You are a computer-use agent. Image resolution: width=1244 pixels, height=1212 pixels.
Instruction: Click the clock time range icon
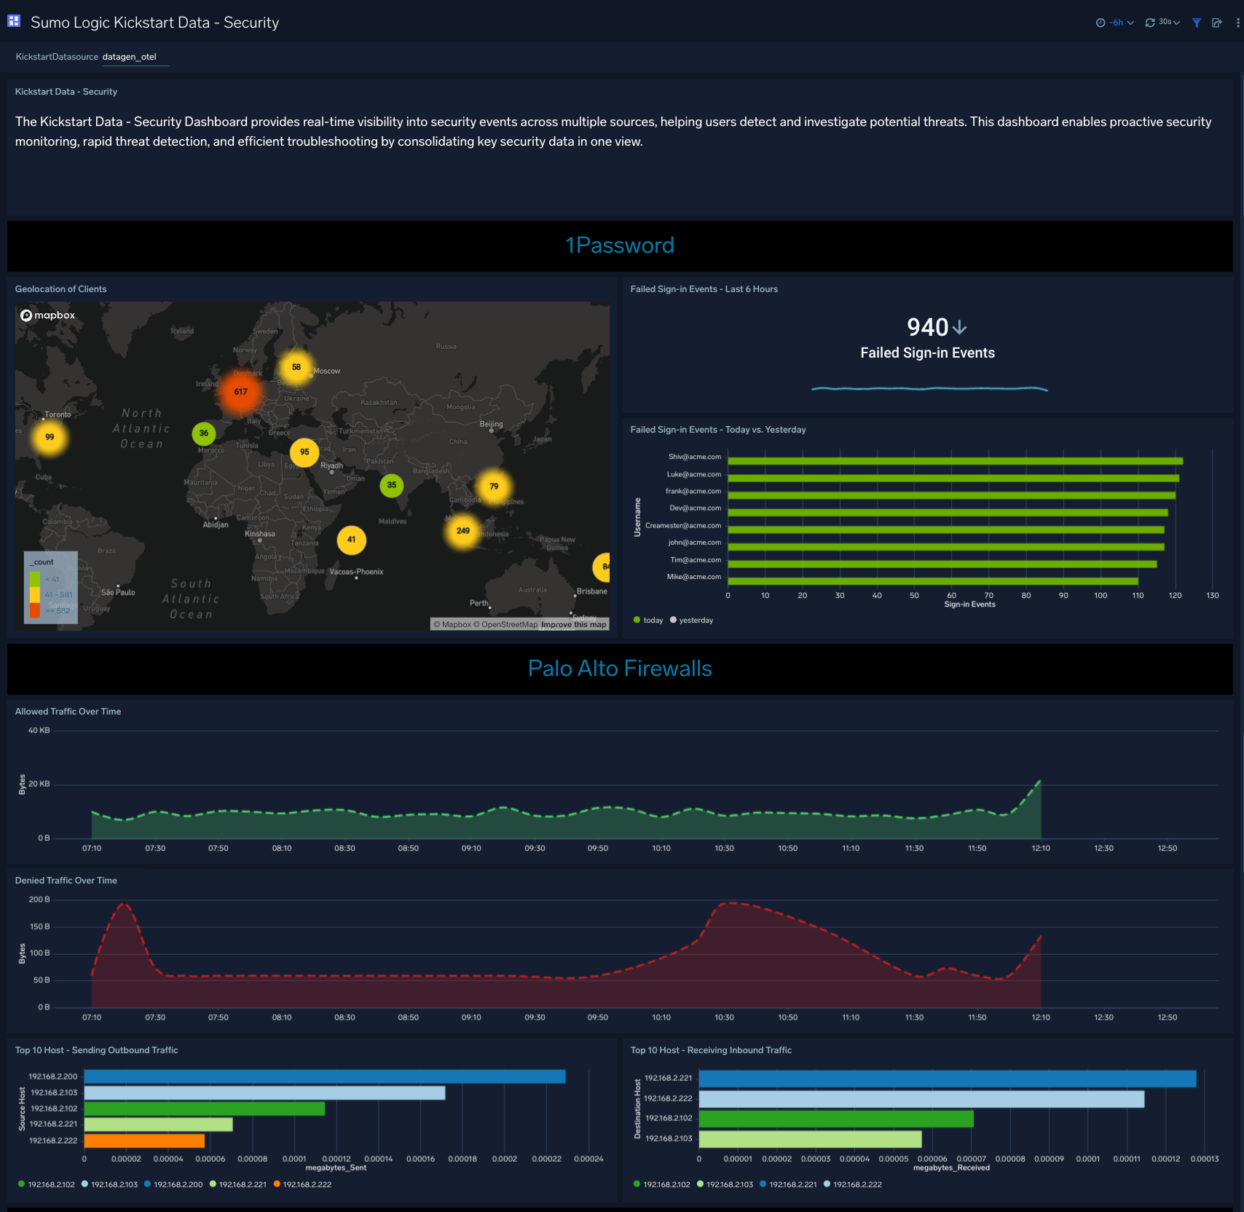tap(1100, 23)
